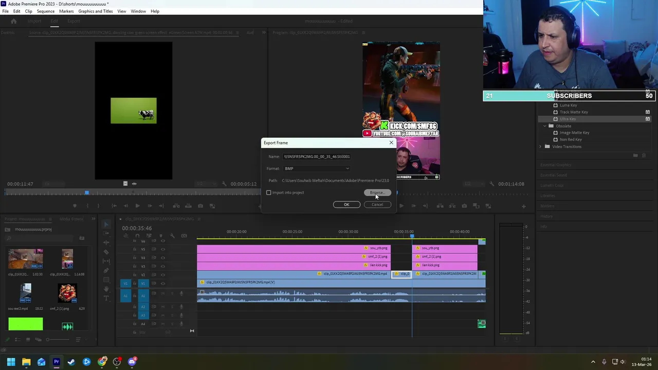Select the Track Select Forward tool

[x=106, y=233]
